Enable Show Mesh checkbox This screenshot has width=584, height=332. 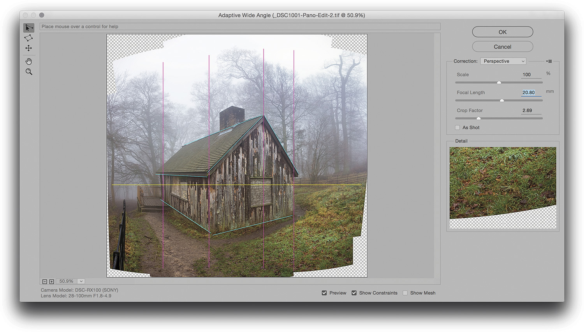point(405,293)
